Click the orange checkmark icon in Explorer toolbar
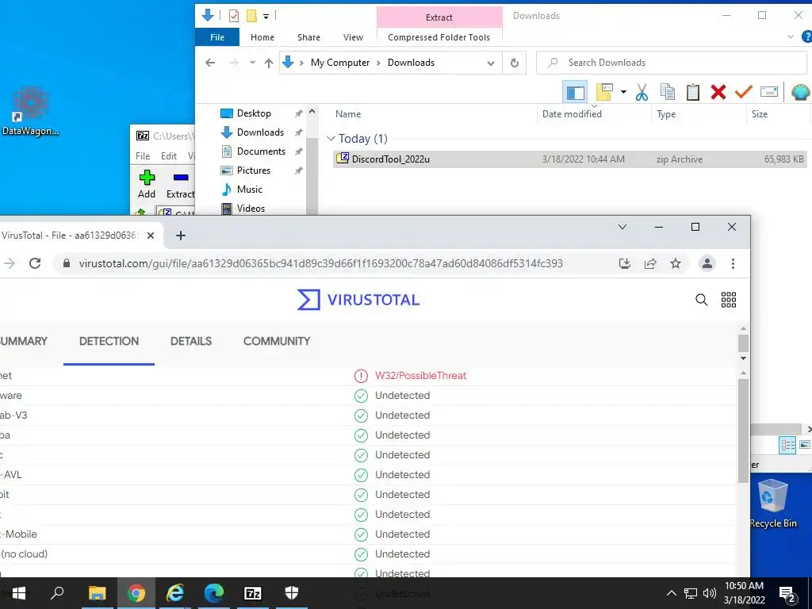 [744, 92]
